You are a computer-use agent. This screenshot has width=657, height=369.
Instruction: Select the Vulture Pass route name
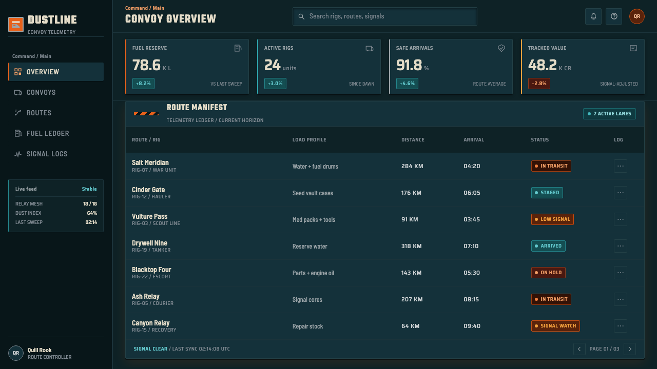(x=150, y=216)
